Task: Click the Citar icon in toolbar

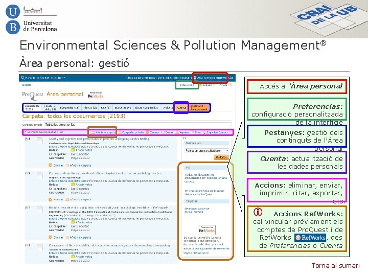Action: point(193,132)
